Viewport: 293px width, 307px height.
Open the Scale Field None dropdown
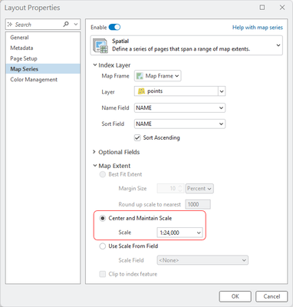click(202, 260)
